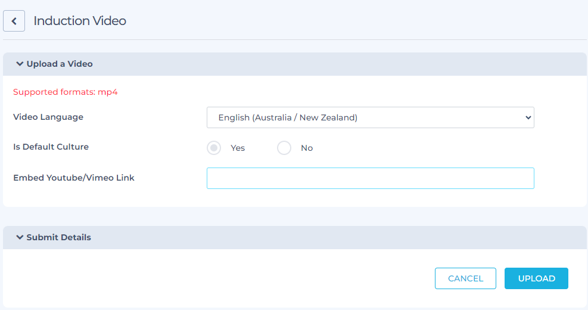Click the Is Default Culture label
The width and height of the screenshot is (588, 310).
click(51, 147)
